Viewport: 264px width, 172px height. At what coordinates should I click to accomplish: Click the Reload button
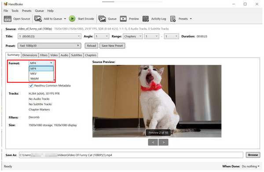point(91,46)
